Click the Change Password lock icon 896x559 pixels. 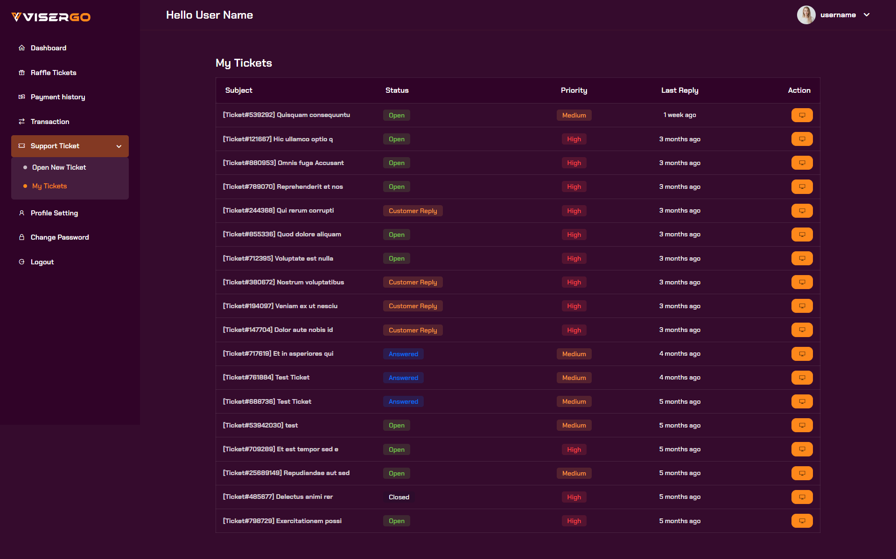(21, 237)
